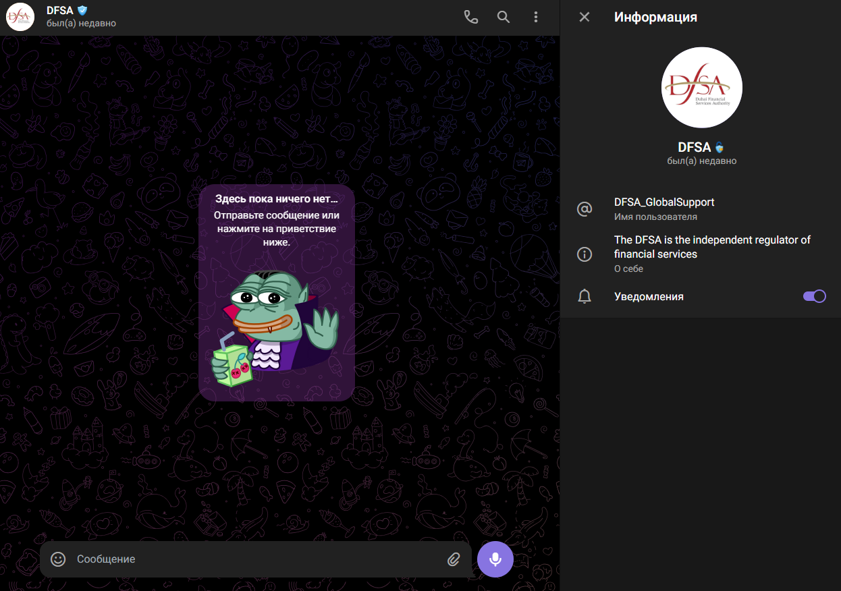Image resolution: width=841 pixels, height=591 pixels.
Task: Close the Информация panel
Action: click(585, 17)
